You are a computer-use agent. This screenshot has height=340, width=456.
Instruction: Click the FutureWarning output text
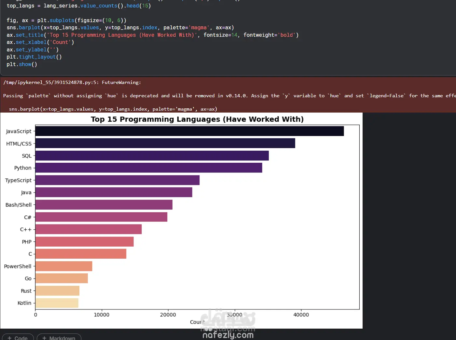(x=121, y=82)
